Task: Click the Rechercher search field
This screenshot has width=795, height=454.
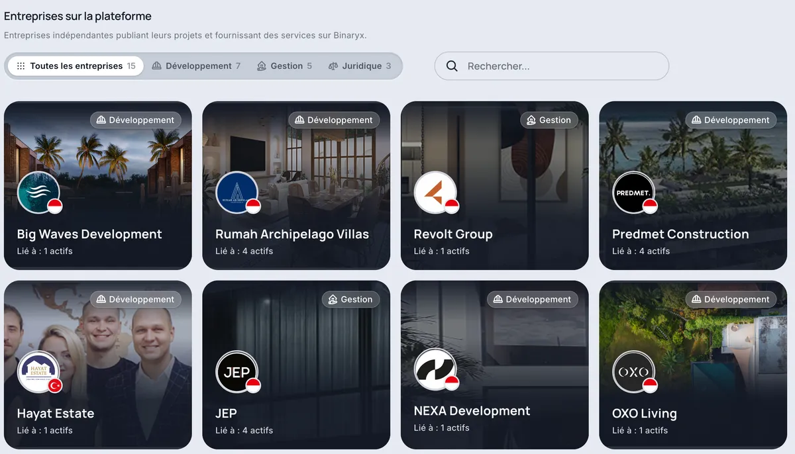Action: click(x=552, y=66)
